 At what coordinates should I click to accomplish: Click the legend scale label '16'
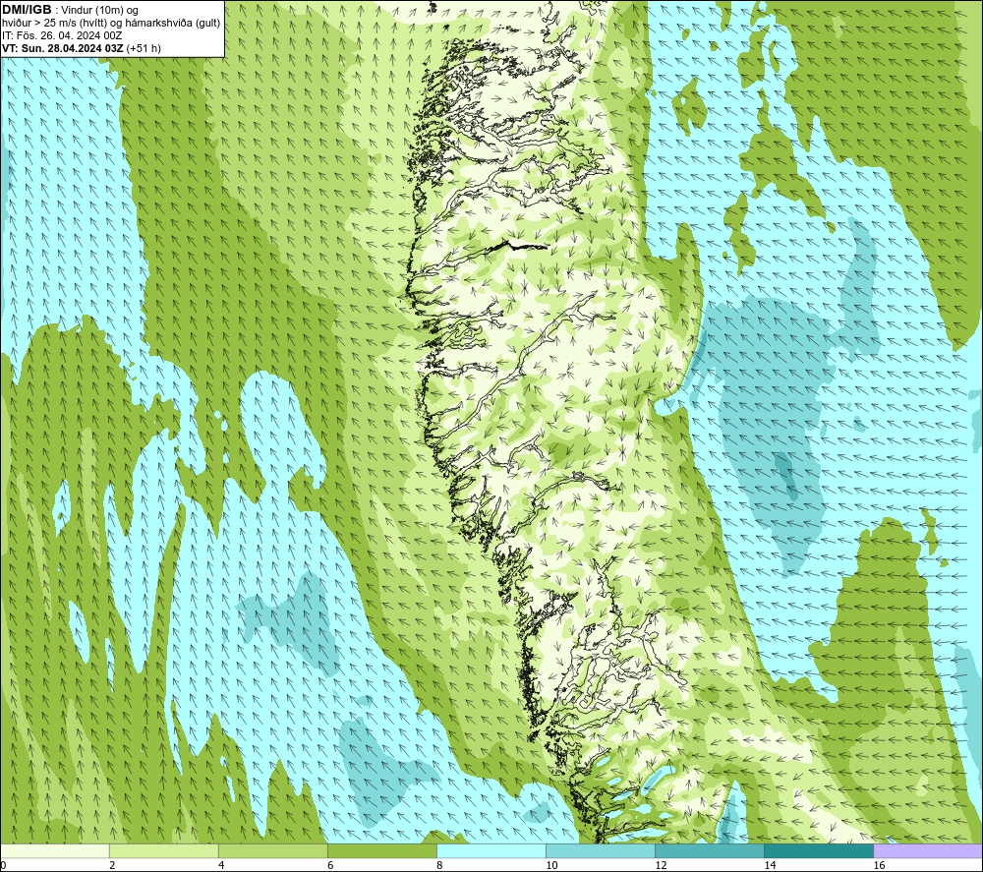[x=879, y=866]
